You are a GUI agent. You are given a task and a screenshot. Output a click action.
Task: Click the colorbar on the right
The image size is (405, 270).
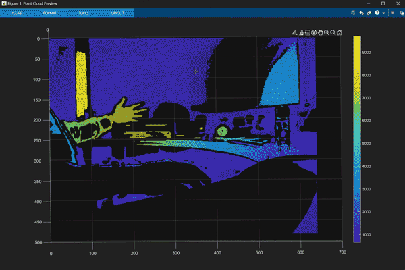357,138
